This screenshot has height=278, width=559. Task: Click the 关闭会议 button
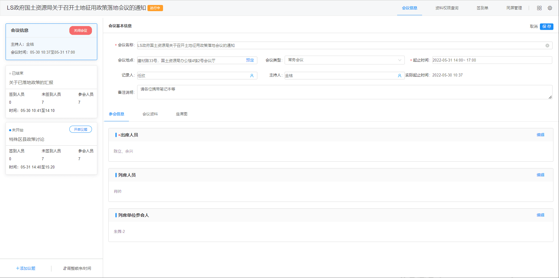tap(80, 30)
